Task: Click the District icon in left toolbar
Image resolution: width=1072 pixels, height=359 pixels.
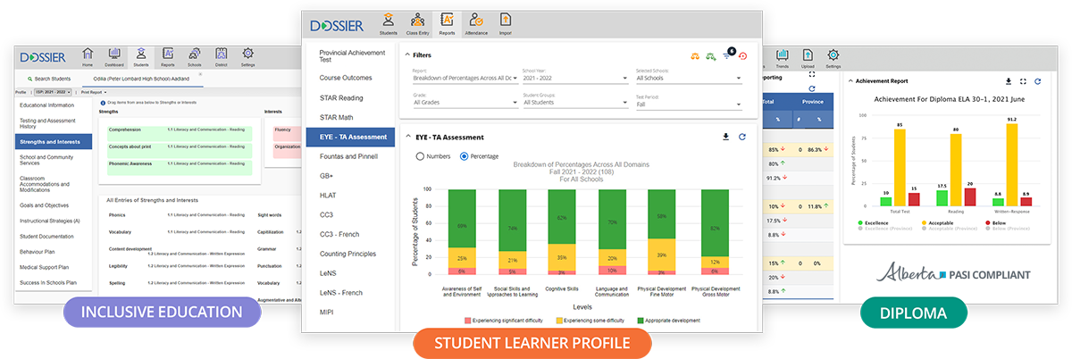Action: tap(221, 57)
